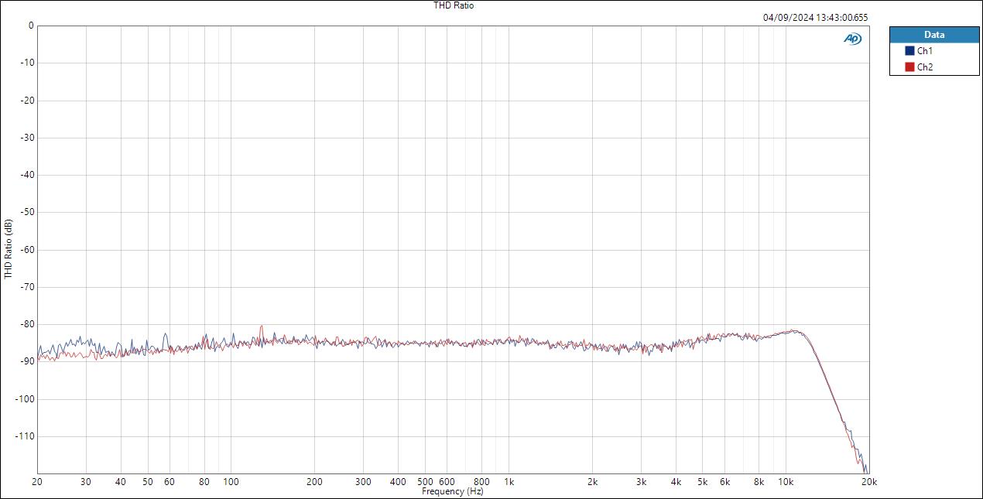This screenshot has height=499, width=983.
Task: Click the AP logo in the graph corner
Action: click(852, 39)
